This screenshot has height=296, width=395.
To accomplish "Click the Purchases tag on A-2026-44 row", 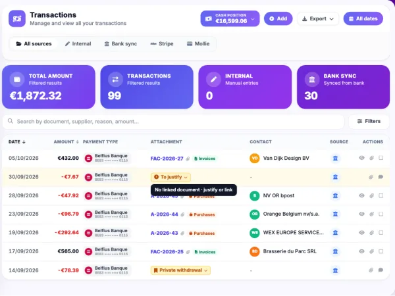I will [x=202, y=214].
